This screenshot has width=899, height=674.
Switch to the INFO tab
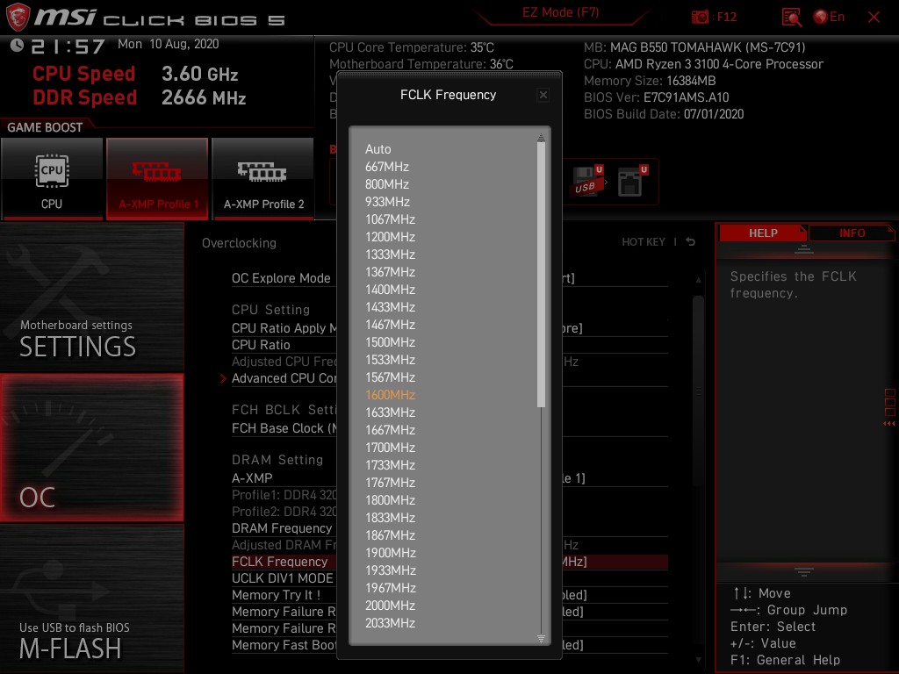pos(852,233)
